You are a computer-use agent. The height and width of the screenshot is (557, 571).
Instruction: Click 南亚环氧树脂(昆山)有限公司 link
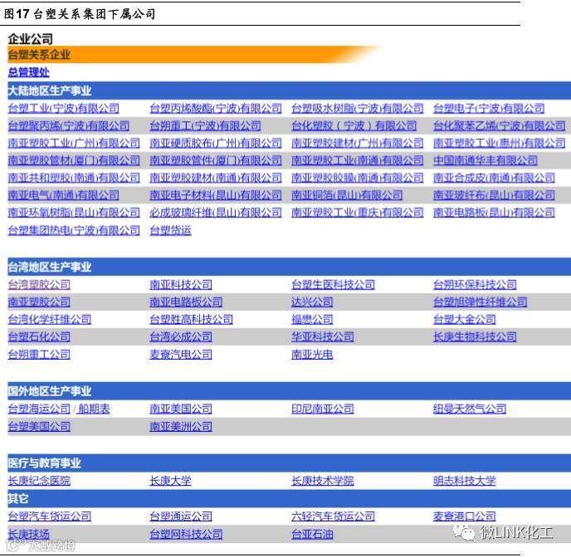(x=74, y=213)
